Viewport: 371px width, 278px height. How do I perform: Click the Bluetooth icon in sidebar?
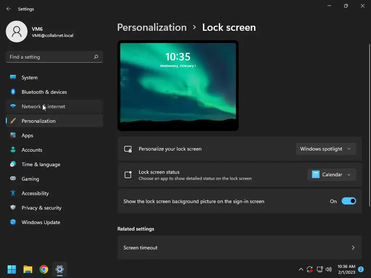[13, 92]
